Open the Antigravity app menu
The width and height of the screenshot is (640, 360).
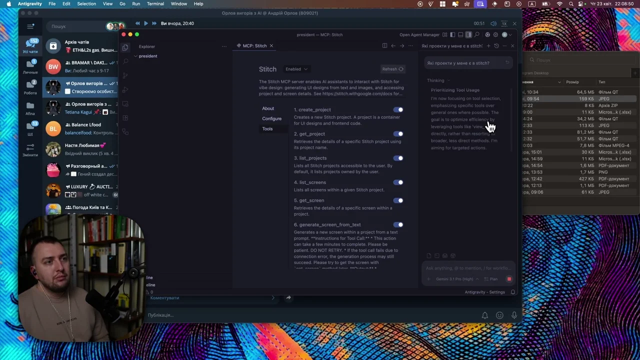tap(30, 3)
